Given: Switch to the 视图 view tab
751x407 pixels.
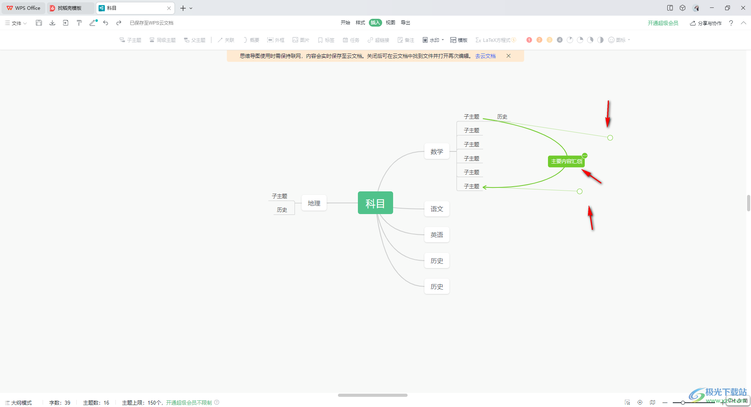Looking at the screenshot, I should tap(390, 23).
